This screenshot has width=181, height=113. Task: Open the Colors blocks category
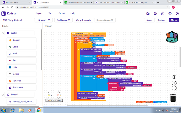[22, 74]
